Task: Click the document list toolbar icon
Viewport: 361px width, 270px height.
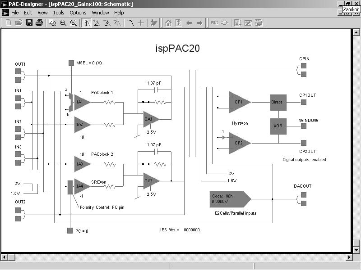Action: coord(237,23)
